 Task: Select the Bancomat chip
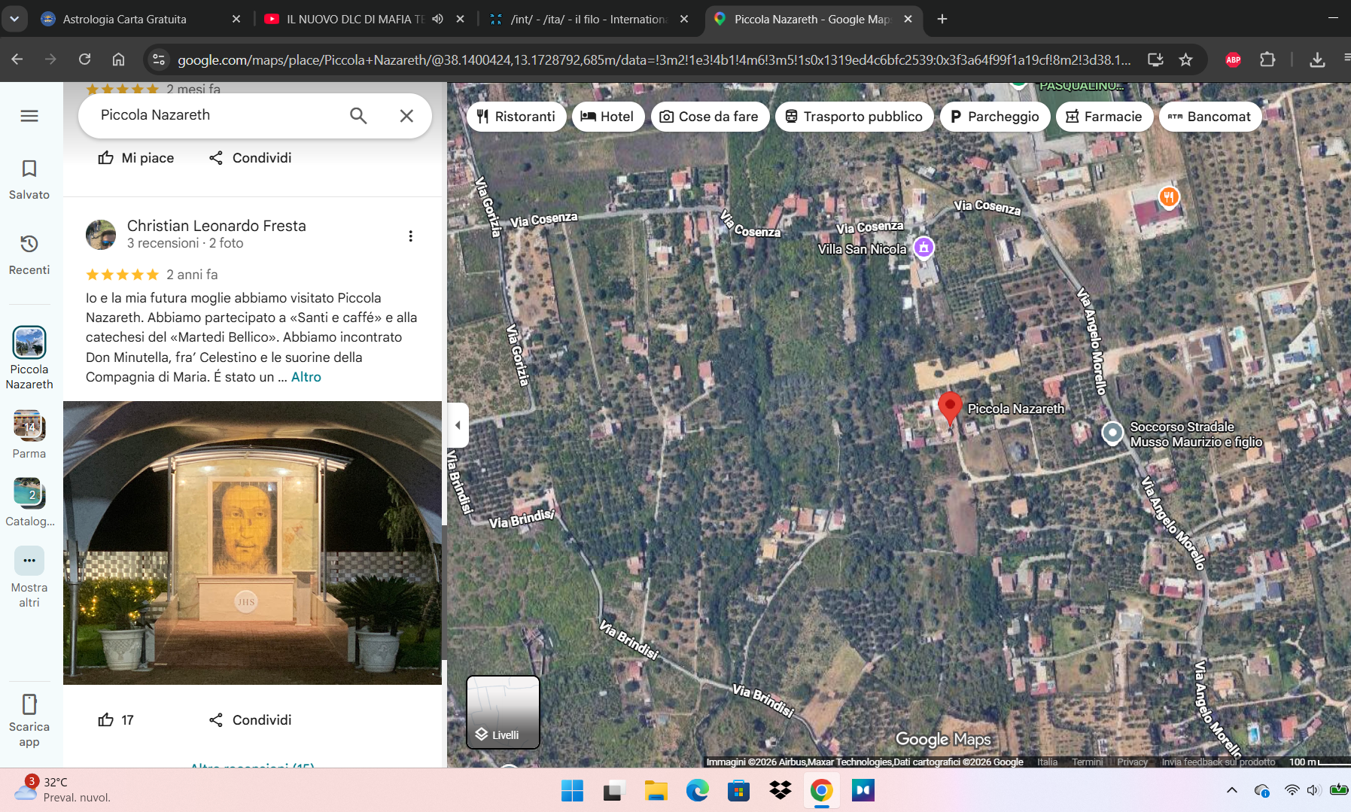[1210, 117]
